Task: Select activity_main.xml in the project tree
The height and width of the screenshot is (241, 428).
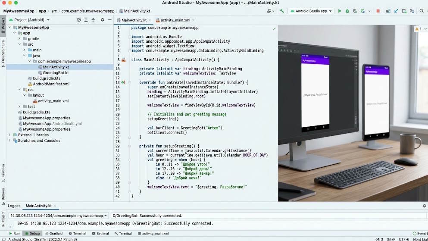Action: [53, 101]
